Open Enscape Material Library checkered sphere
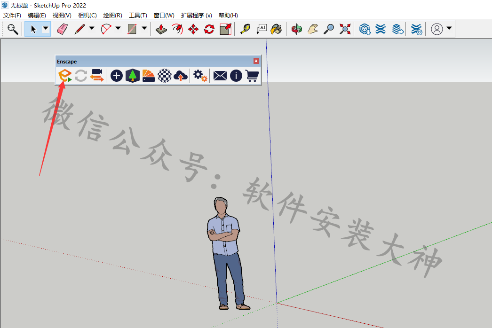Image resolution: width=492 pixels, height=328 pixels. click(165, 76)
